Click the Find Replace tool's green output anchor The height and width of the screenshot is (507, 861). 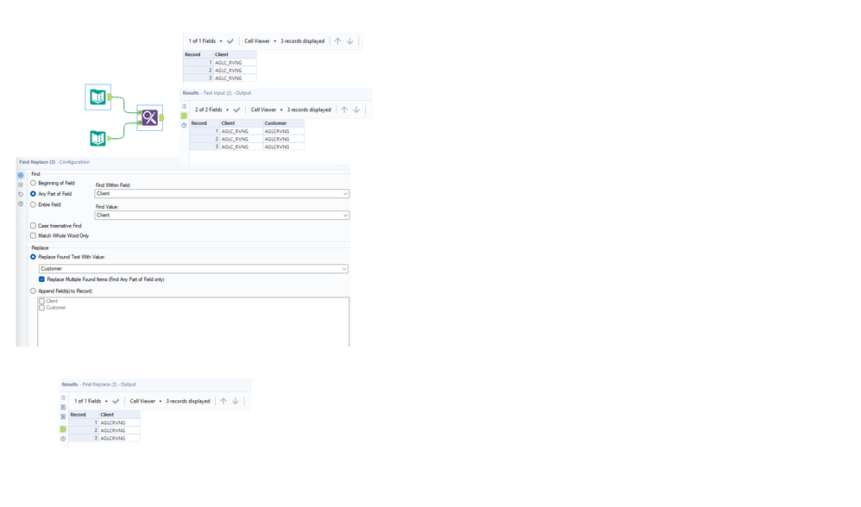coord(161,117)
